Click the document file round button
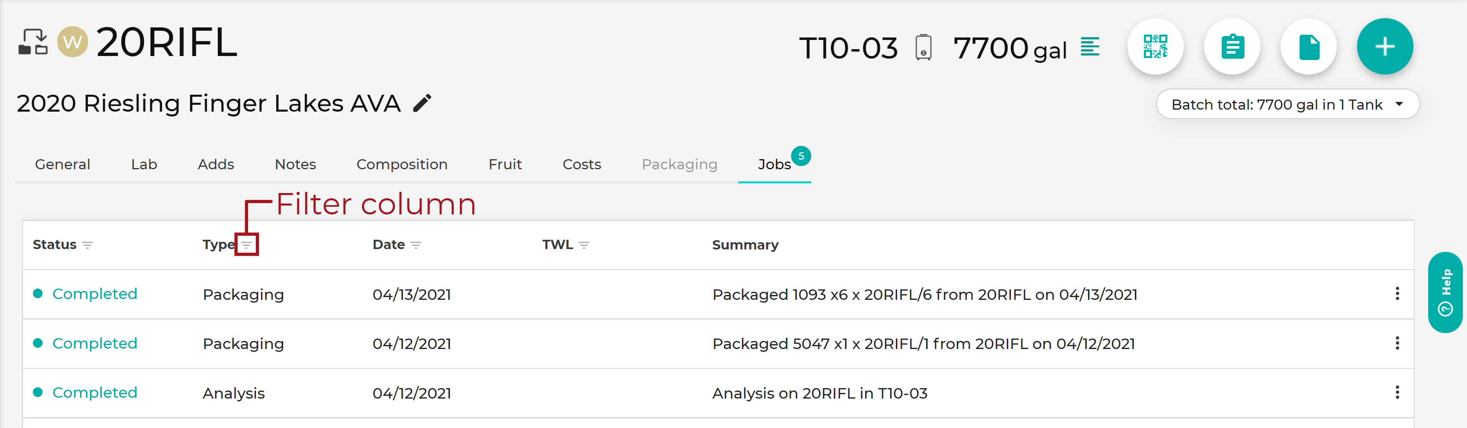This screenshot has height=428, width=1467. (x=1308, y=47)
